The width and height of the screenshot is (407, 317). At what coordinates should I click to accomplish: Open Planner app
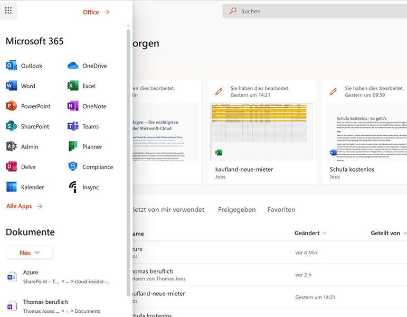coord(84,146)
